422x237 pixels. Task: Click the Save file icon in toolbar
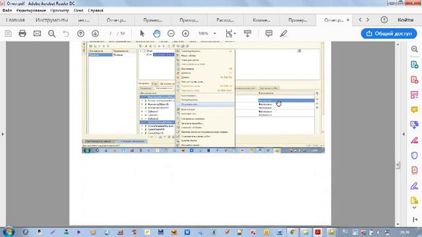(x=8, y=34)
